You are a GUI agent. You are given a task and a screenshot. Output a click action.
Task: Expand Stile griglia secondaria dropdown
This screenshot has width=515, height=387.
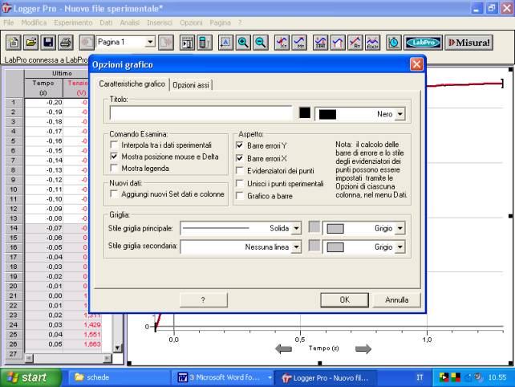296,247
